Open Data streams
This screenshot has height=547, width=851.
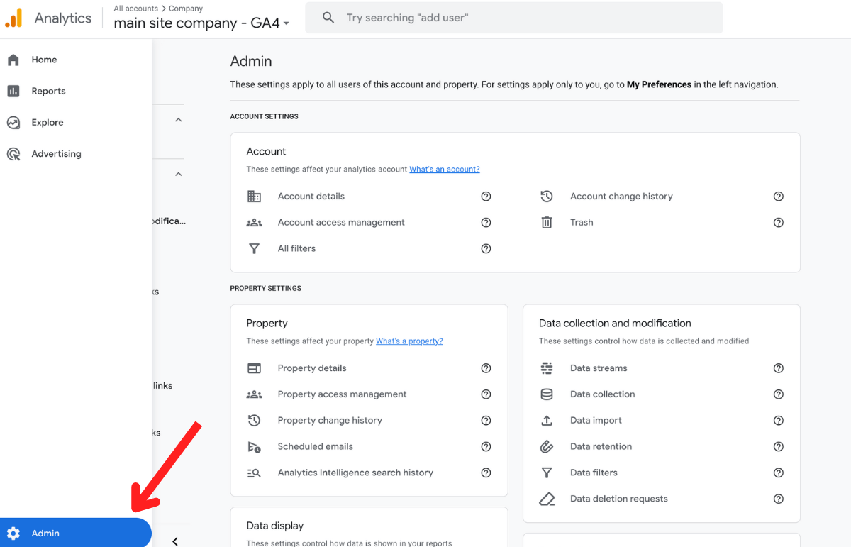coord(599,368)
